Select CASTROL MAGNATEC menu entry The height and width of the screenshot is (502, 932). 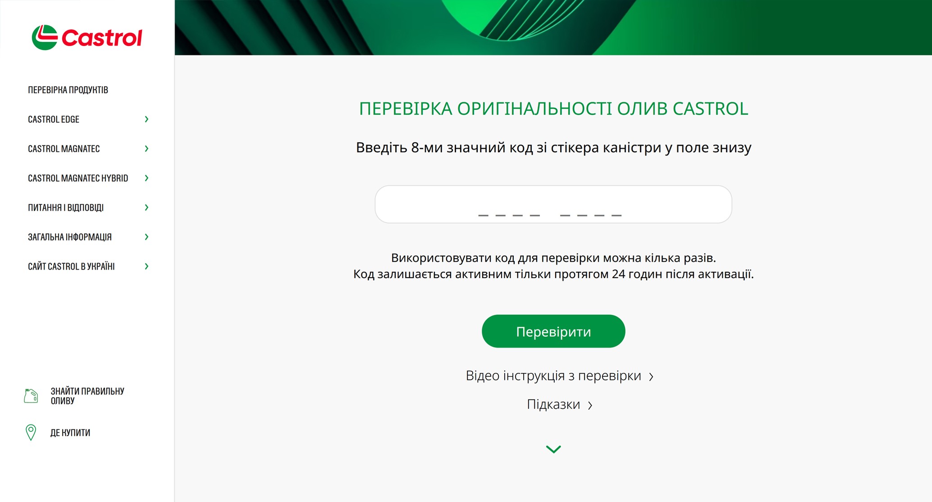point(64,149)
